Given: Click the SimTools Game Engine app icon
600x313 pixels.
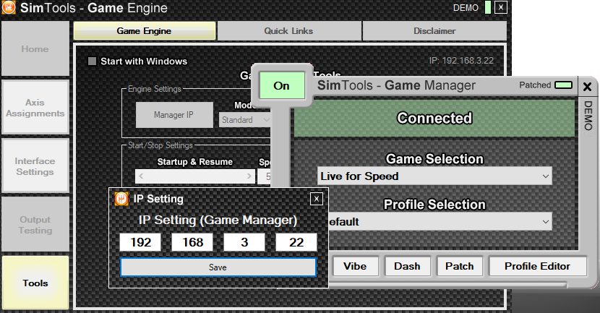Looking at the screenshot, I should click(x=9, y=7).
